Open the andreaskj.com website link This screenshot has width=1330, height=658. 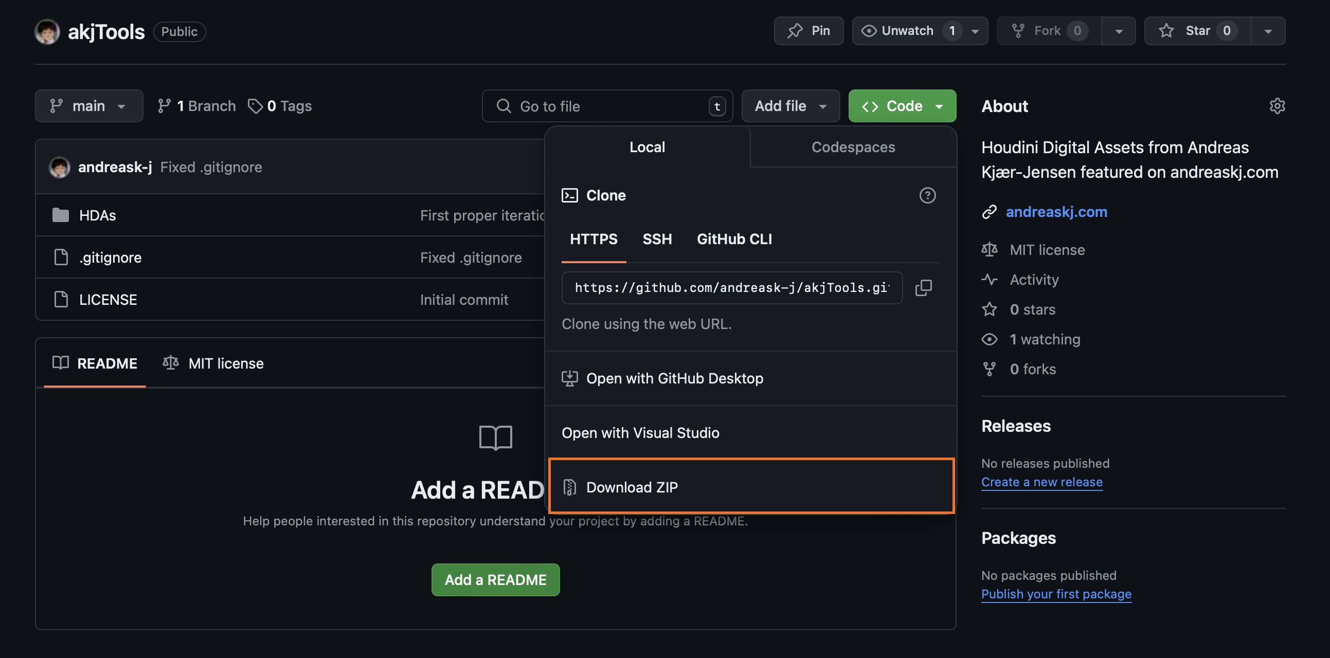tap(1056, 212)
